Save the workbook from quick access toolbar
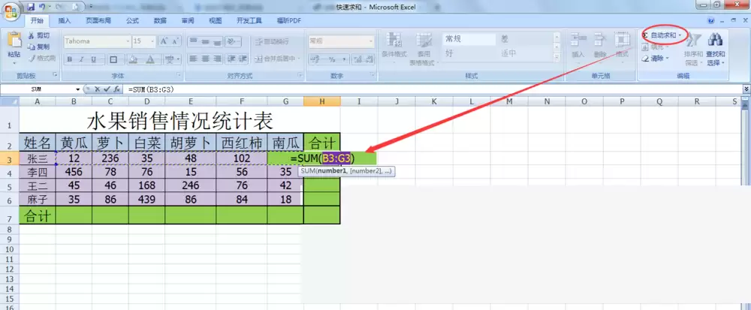The image size is (751, 310). coord(31,8)
